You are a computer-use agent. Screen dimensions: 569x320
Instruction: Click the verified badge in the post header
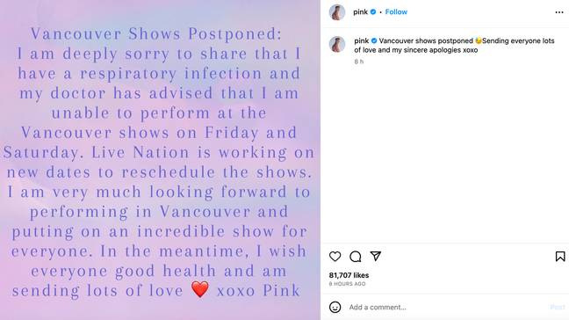[373, 12]
